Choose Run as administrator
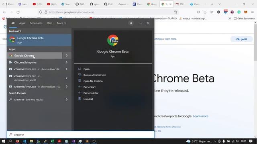 coord(95,75)
